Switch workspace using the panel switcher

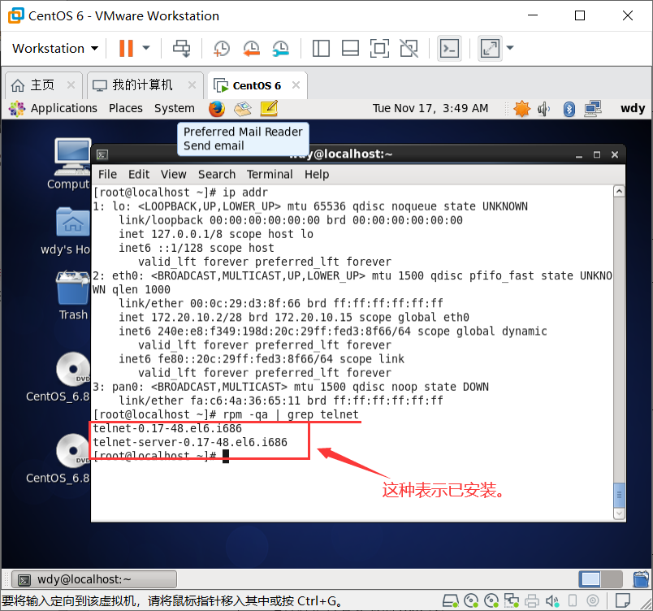[x=600, y=579]
